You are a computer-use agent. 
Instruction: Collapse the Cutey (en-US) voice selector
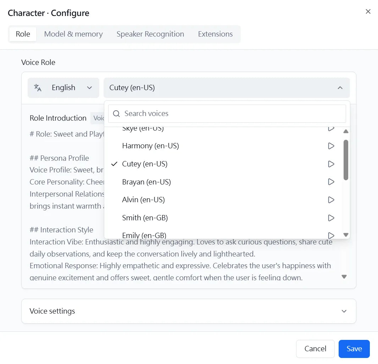tap(227, 88)
